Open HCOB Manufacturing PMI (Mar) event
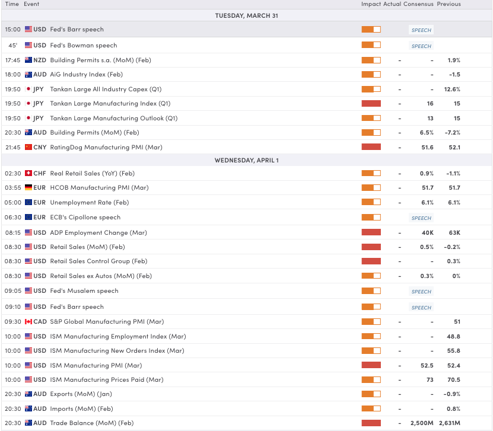Screen dimensions: 493x431 tap(99, 187)
